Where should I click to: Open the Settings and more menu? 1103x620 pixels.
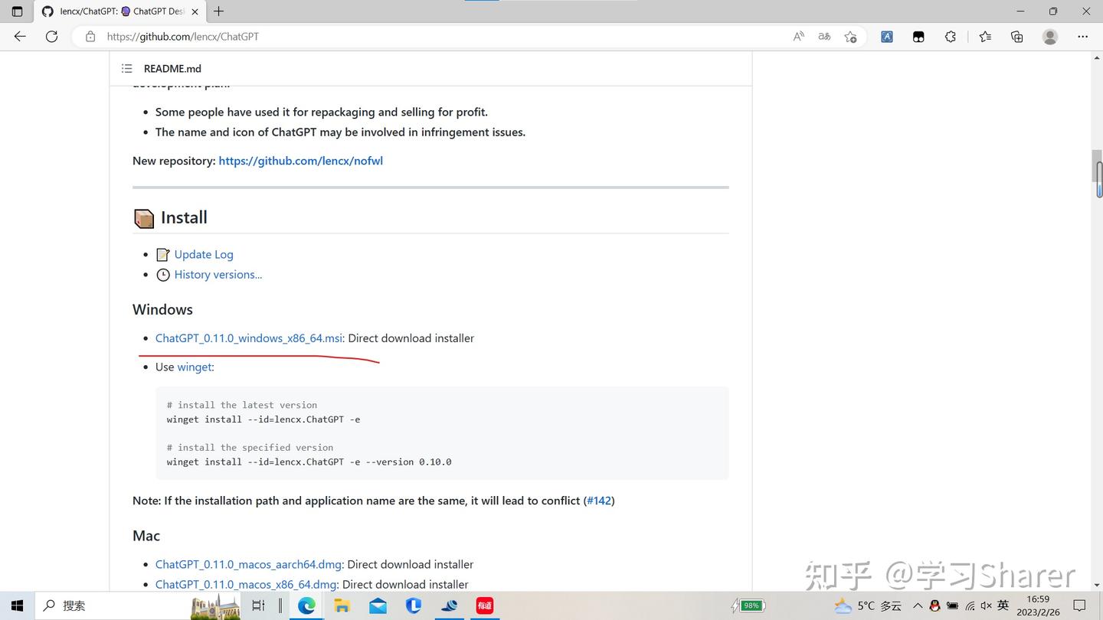(x=1082, y=36)
